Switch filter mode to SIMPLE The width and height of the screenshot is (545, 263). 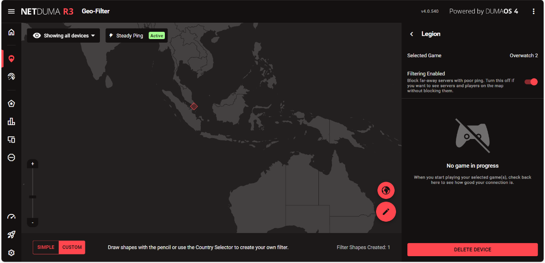46,247
